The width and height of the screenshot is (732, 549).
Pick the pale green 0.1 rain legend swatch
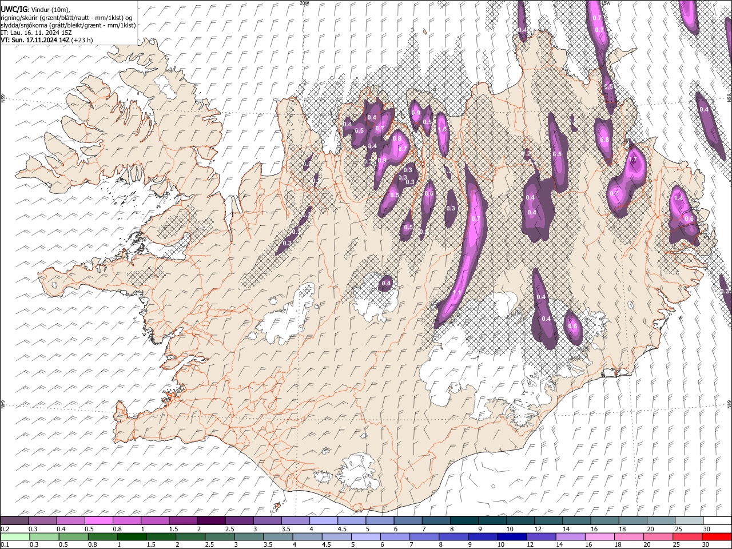[x=15, y=536]
